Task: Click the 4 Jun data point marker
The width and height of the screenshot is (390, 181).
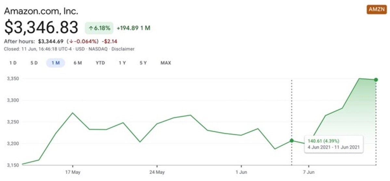Action: point(292,140)
